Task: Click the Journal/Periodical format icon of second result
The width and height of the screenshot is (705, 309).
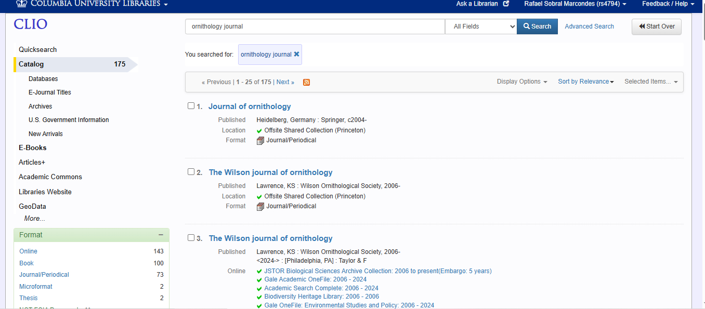Action: 260,206
